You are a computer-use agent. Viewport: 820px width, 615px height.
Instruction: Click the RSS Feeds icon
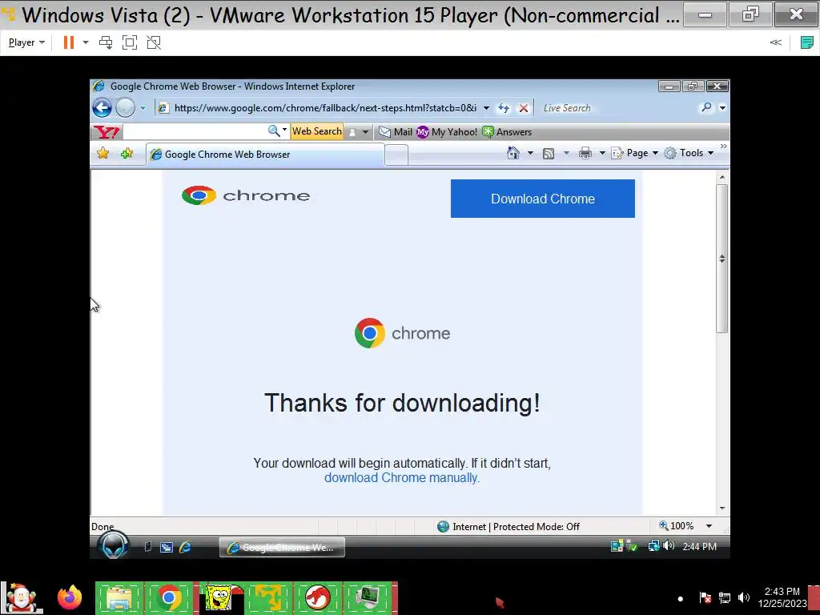coord(548,153)
